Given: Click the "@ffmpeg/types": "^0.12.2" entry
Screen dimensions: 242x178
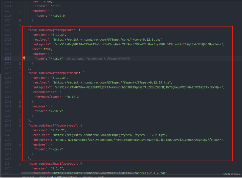Looking at the screenshot, I should click(58, 97).
